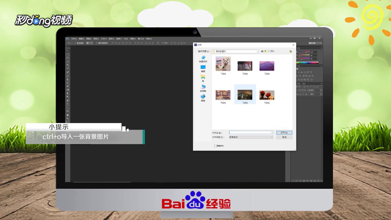Select the 3.jpg thumbnail
The image size is (391, 220).
[266, 65]
